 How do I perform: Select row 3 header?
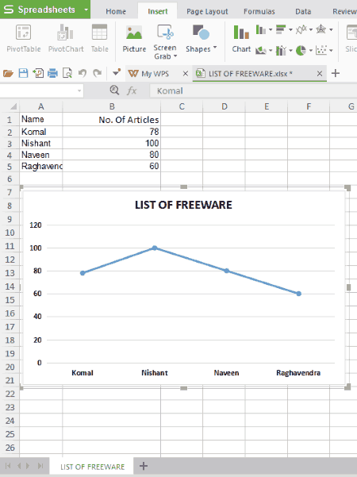point(10,144)
